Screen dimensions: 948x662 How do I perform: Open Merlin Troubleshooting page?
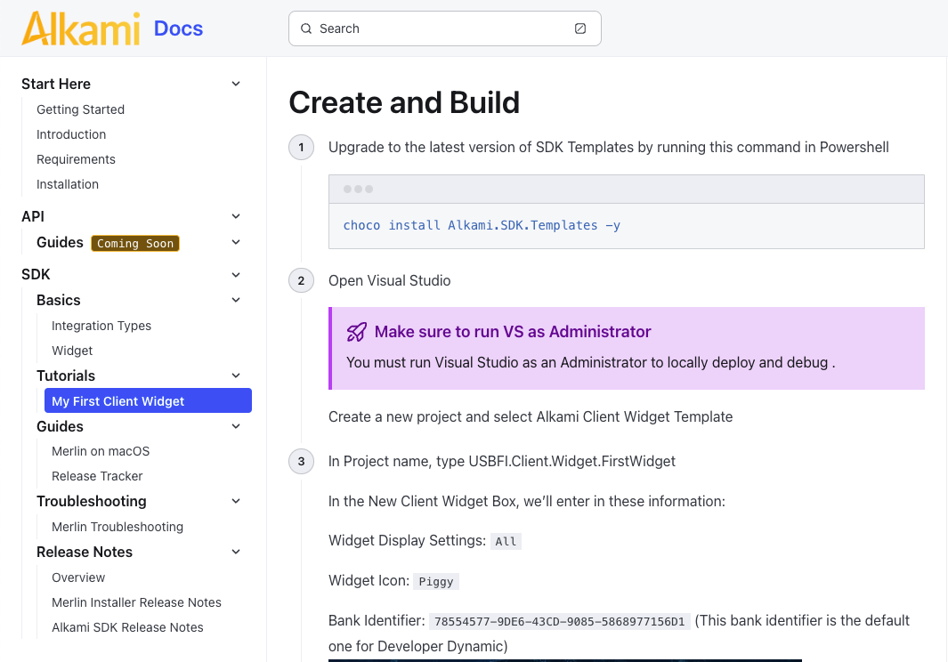(117, 527)
